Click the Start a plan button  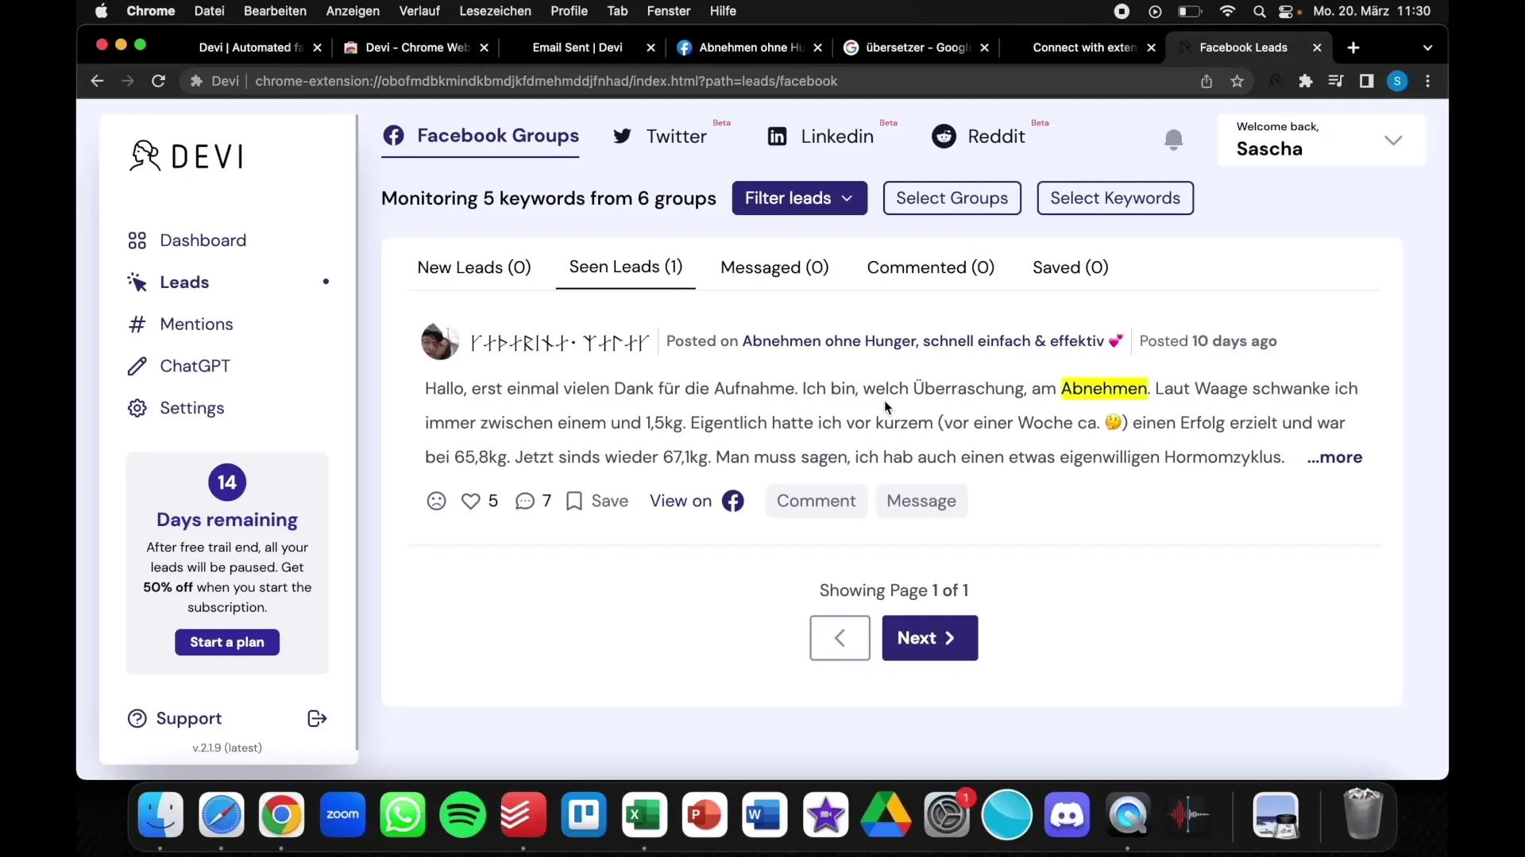point(227,643)
